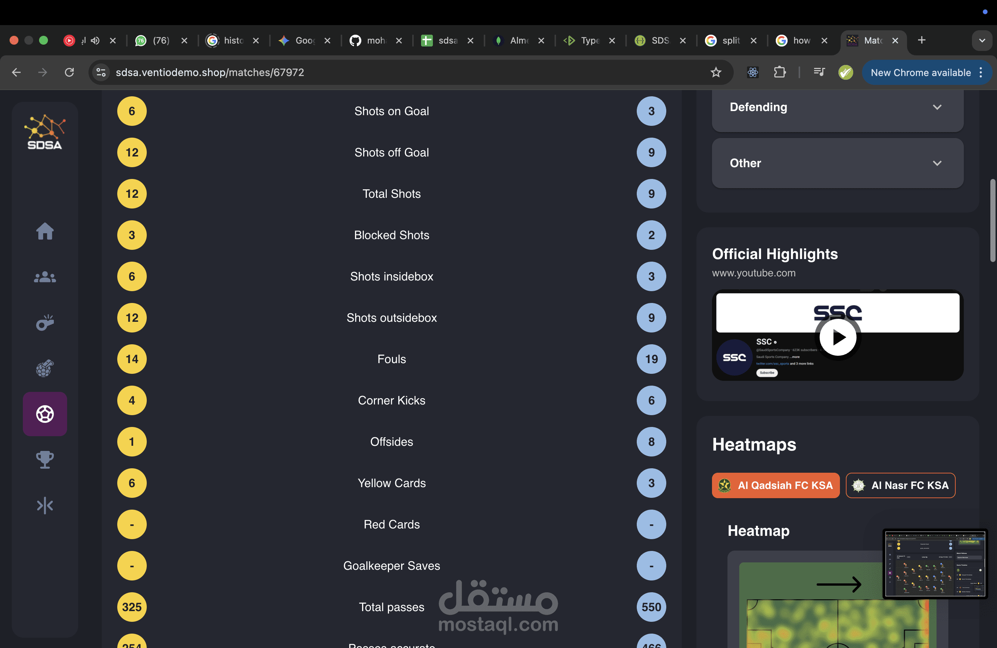The image size is (997, 648).
Task: Open the tab search dropdown arrow
Action: [982, 41]
